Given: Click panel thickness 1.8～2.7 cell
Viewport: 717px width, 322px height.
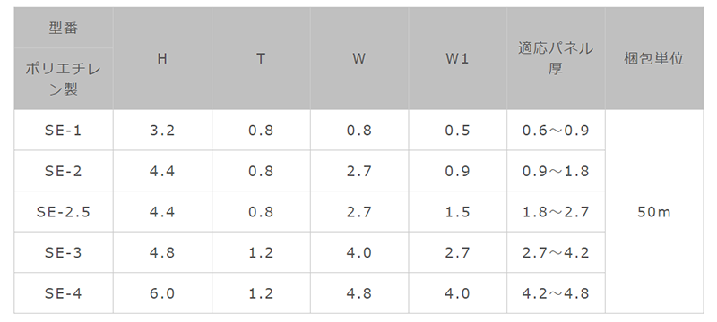Looking at the screenshot, I should (556, 212).
